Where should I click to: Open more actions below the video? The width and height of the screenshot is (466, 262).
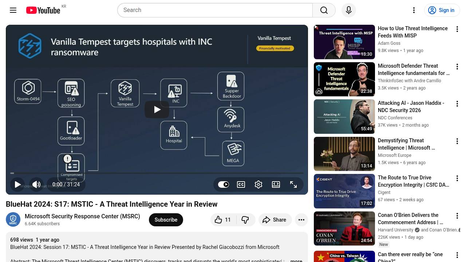click(301, 220)
